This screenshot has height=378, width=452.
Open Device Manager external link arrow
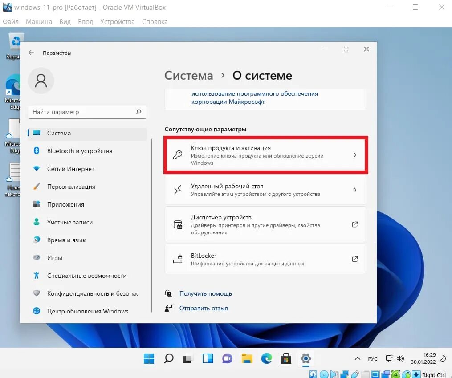click(355, 224)
